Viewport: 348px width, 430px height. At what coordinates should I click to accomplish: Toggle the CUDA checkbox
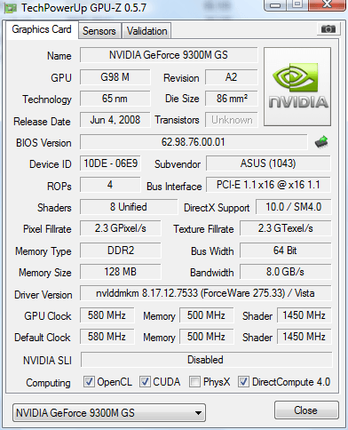pos(145,382)
